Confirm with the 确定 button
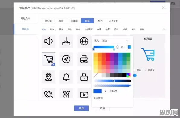 (x=81, y=108)
